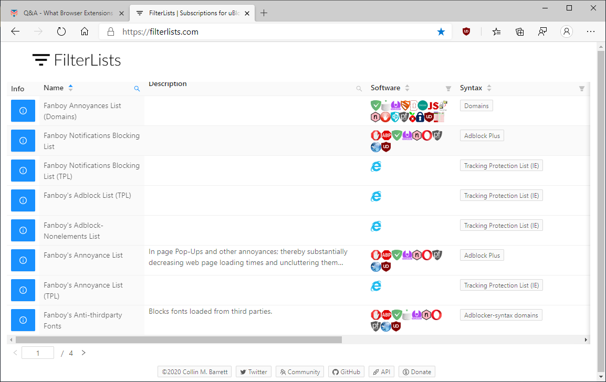Open the Twitter footer link
The width and height of the screenshot is (606, 382).
pos(254,372)
